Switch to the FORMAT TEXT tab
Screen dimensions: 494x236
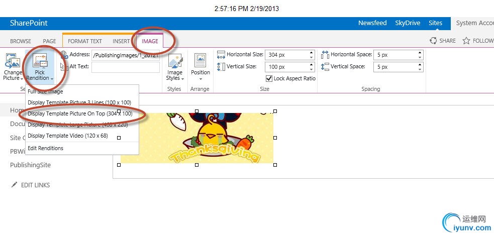(x=85, y=41)
